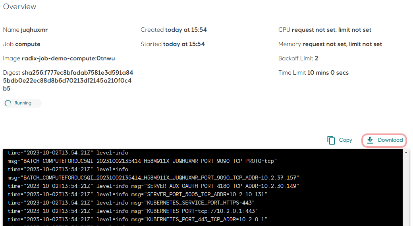Click the Overview section heading
413x226 pixels.
19,7
